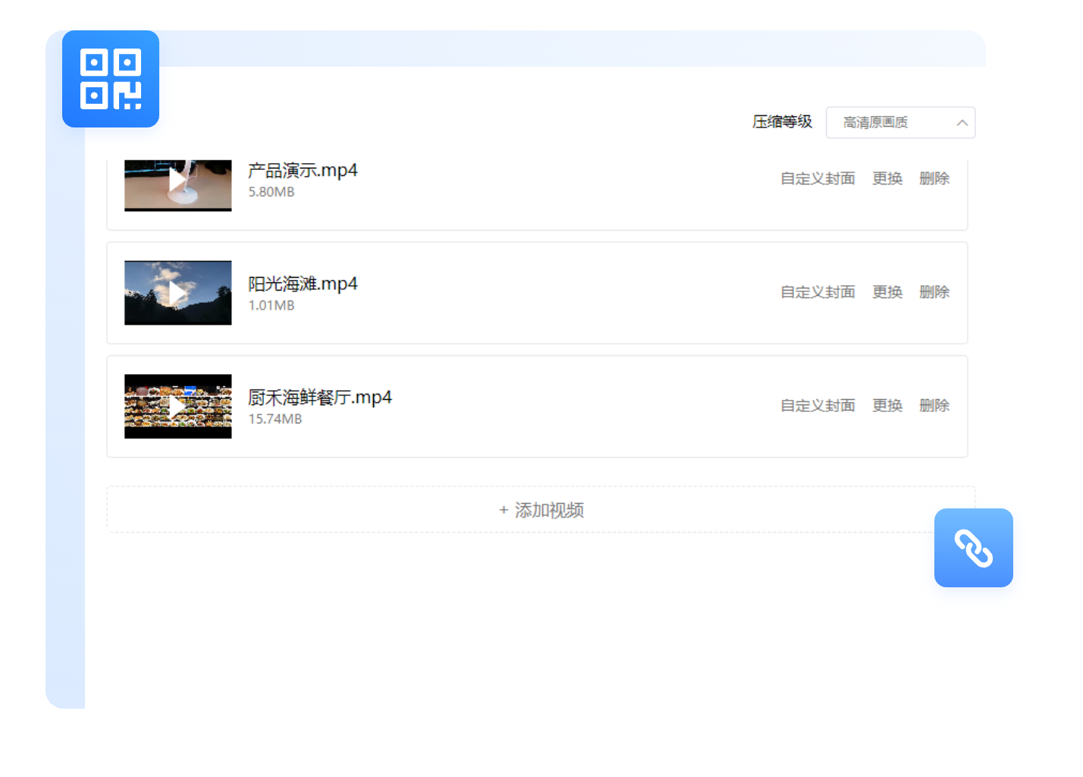Screen dimensions: 1083x777
Task: Replace the 厨禾海鲜餐厅.mp4 video
Action: point(887,406)
